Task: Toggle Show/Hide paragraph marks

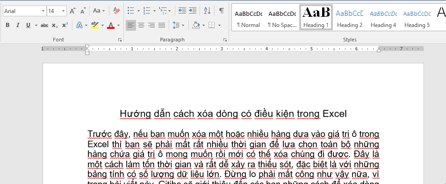Action: 221,11
